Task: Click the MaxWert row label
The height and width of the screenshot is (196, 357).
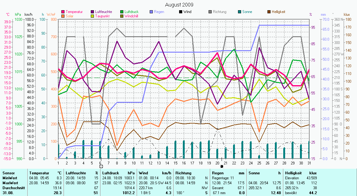Action: (x=10, y=183)
